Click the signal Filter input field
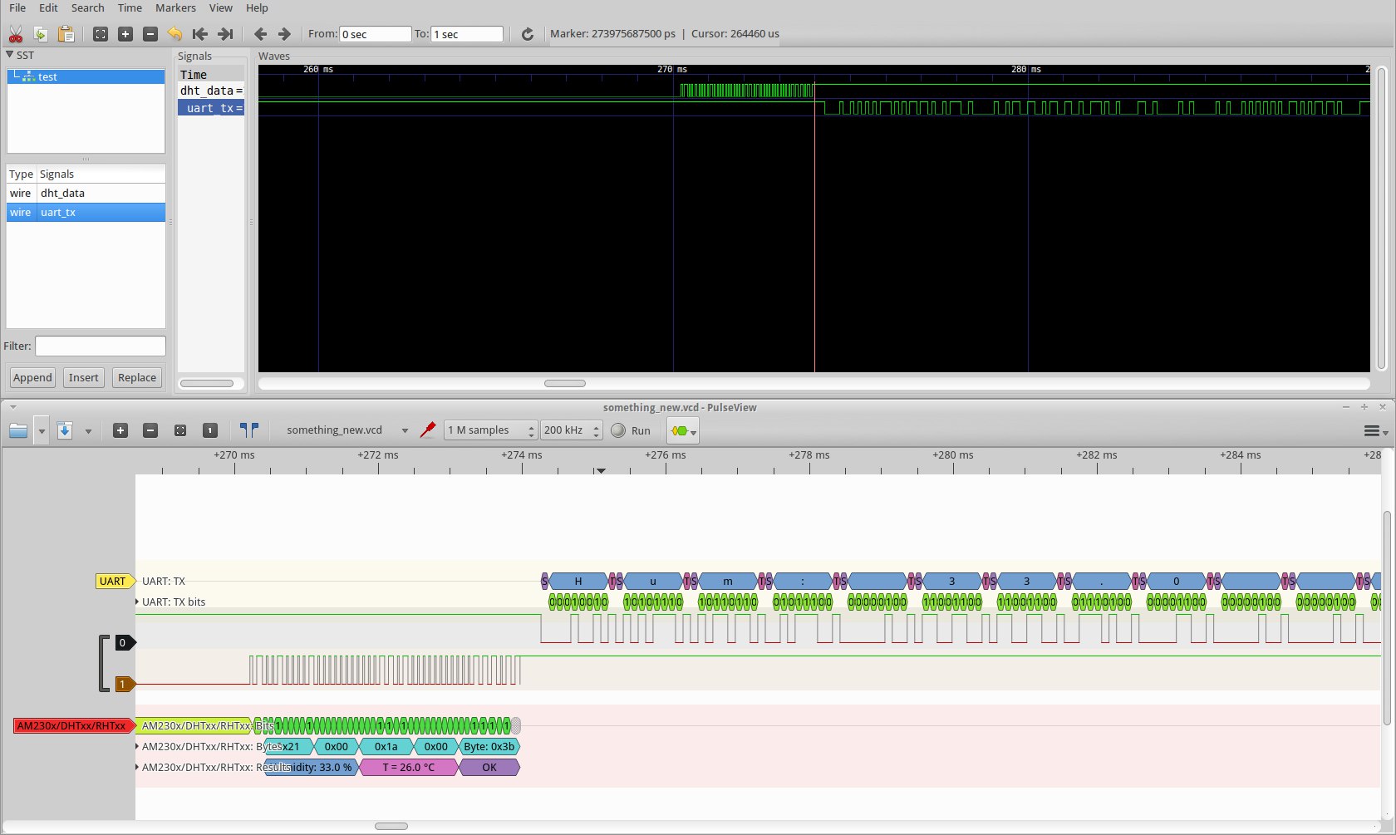This screenshot has width=1396, height=835. [100, 346]
